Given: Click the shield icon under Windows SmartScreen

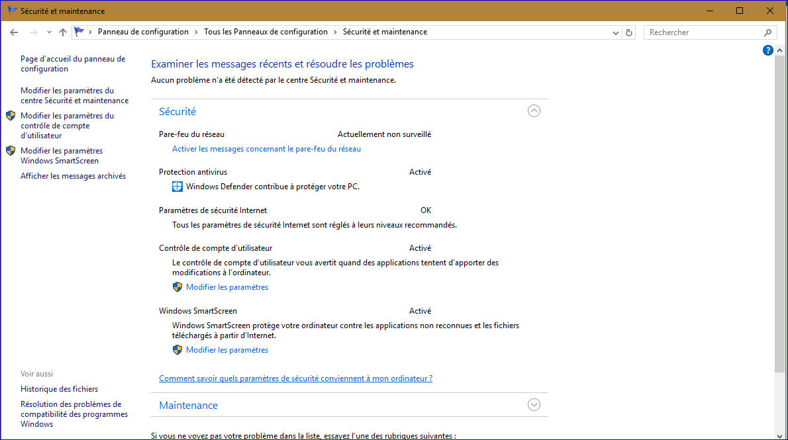Looking at the screenshot, I should pos(177,350).
